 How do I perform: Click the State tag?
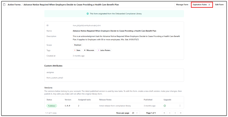pos(77,50)
